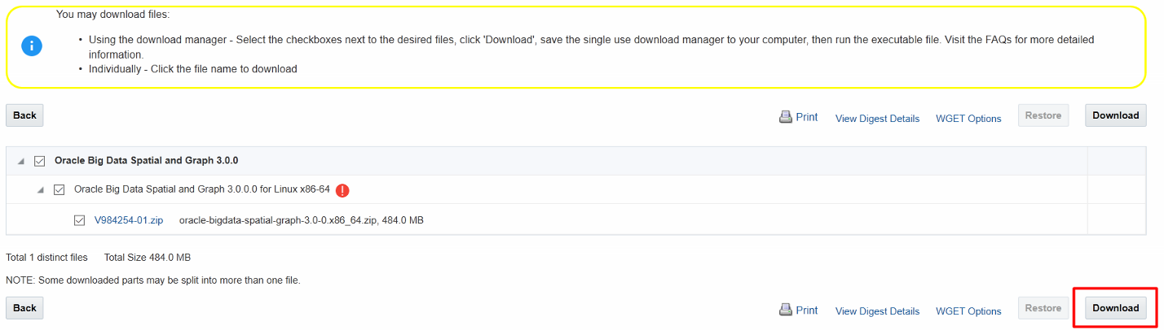Open the top View Digest Details link

pyautogui.click(x=877, y=119)
